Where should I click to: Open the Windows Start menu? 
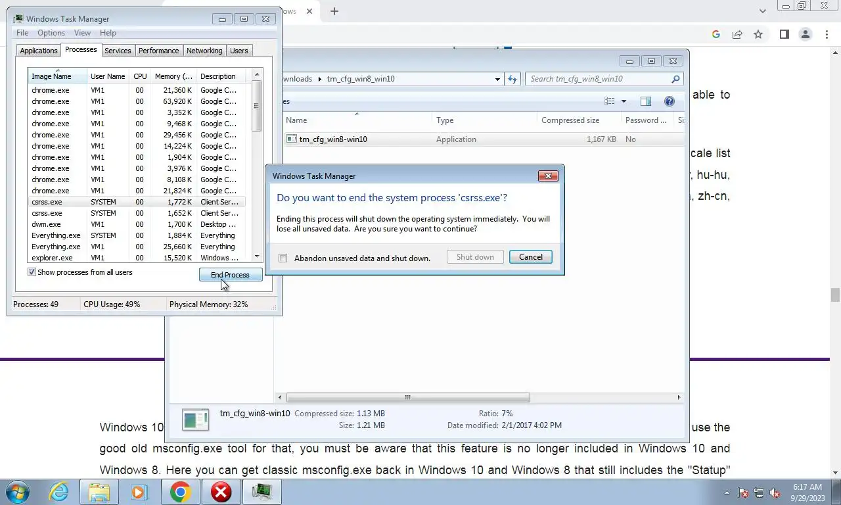pos(18,491)
